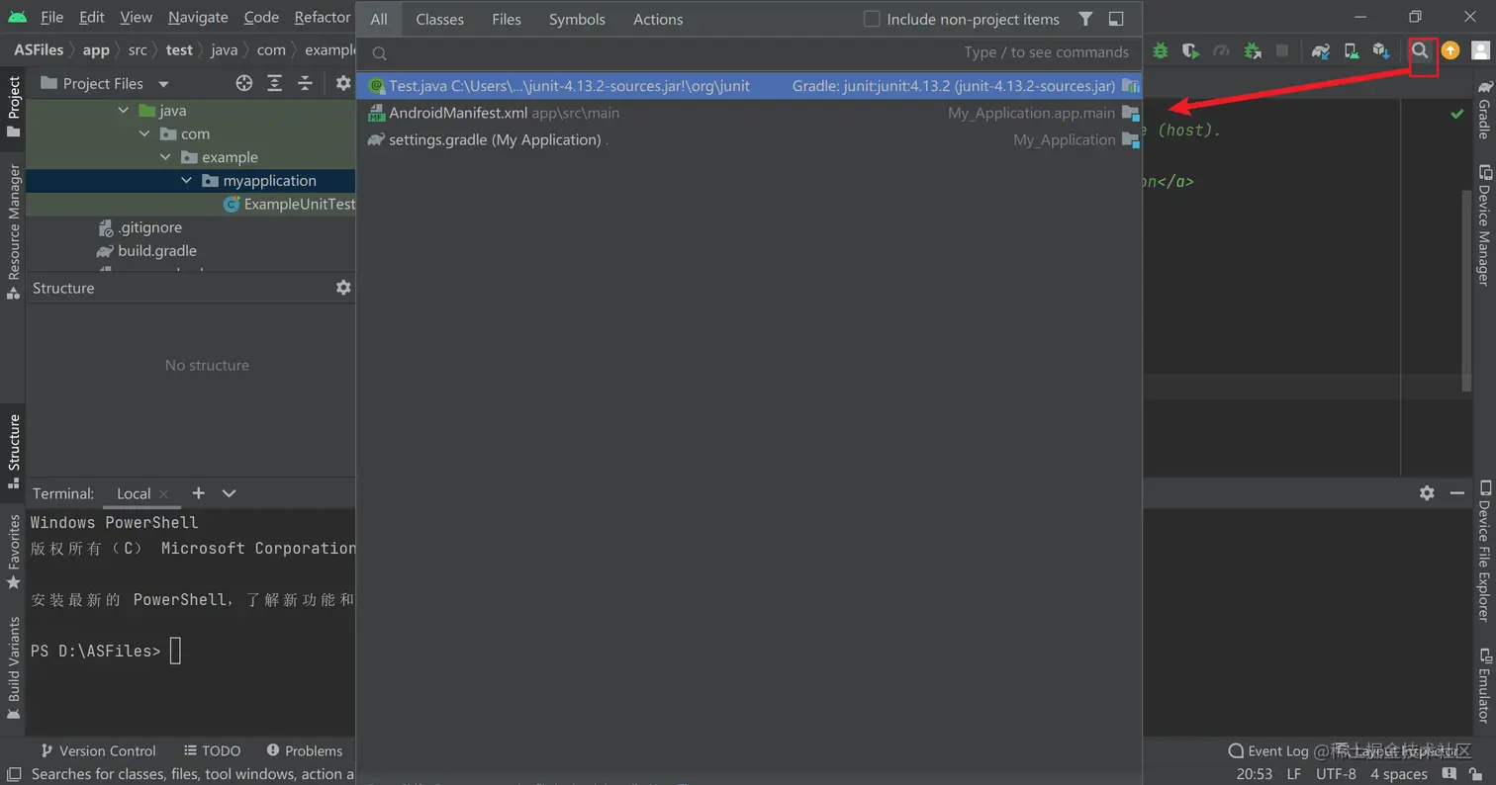Collapse the com package node
Image resolution: width=1496 pixels, height=785 pixels.
click(x=144, y=133)
